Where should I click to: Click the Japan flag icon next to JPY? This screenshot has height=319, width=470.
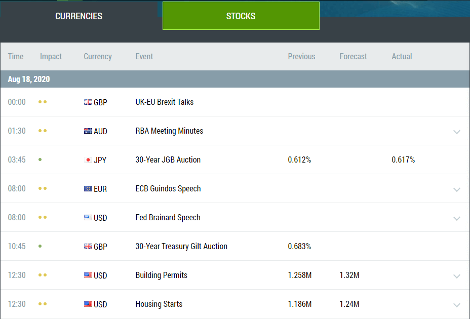88,160
